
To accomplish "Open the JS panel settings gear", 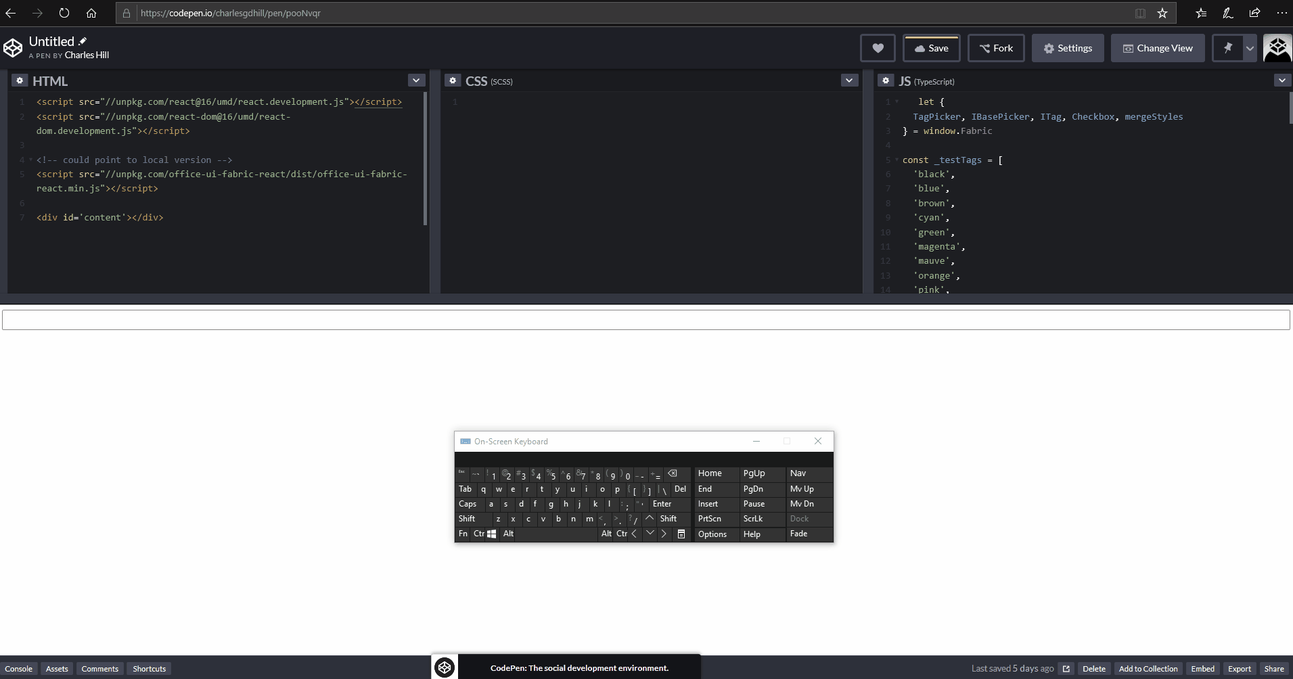I will point(886,80).
